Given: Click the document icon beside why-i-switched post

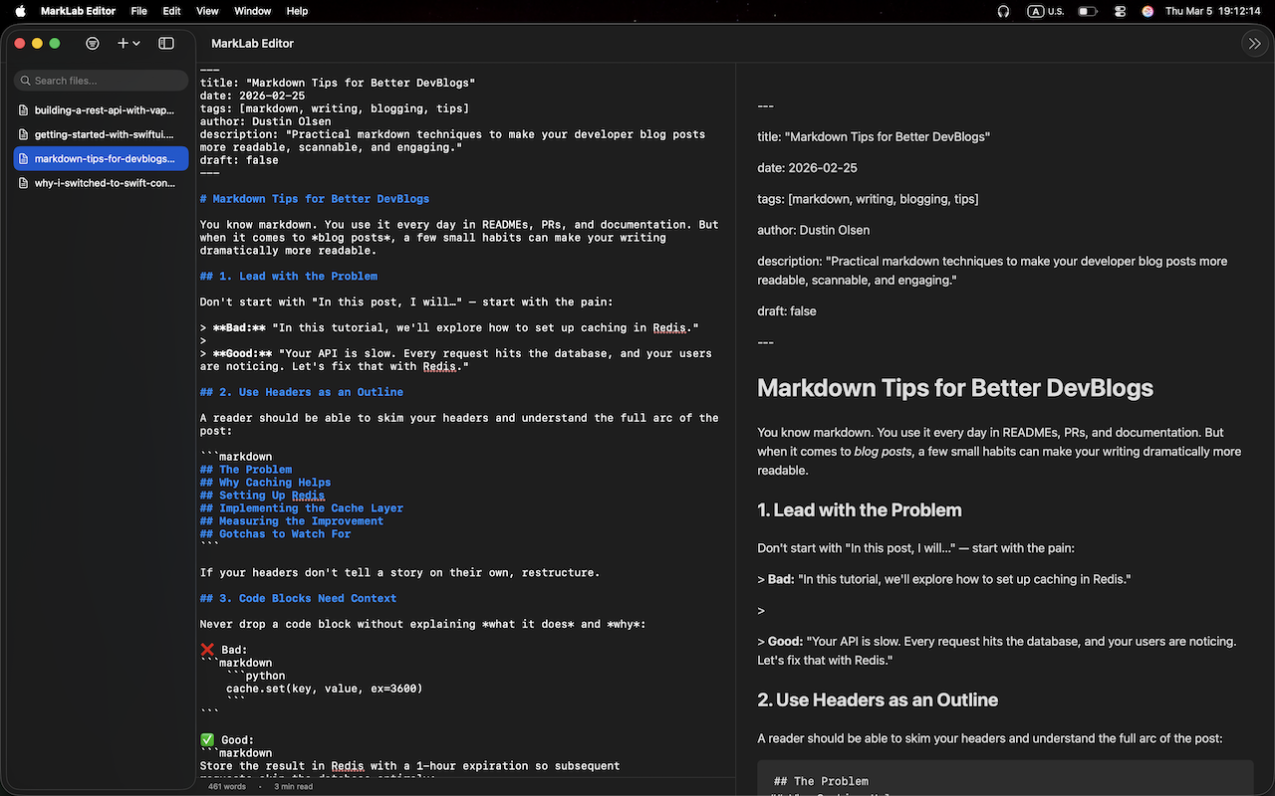Looking at the screenshot, I should 22,182.
